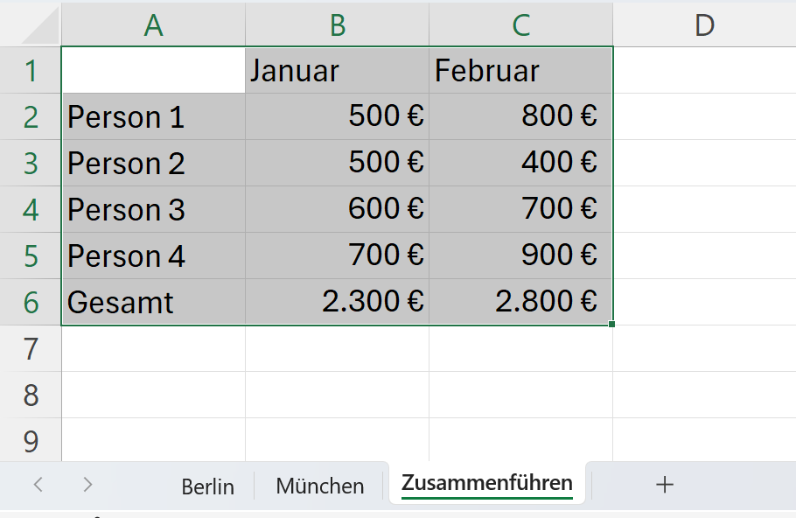Click the 2.800 € total cell
Image resolution: width=796 pixels, height=518 pixels.
520,303
